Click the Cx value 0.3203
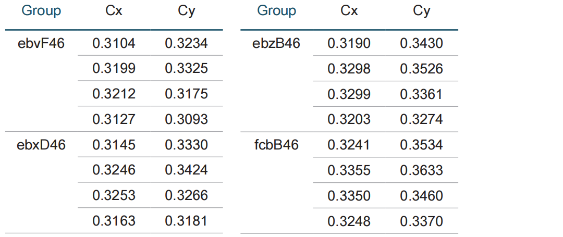The width and height of the screenshot is (563, 237). (x=349, y=119)
